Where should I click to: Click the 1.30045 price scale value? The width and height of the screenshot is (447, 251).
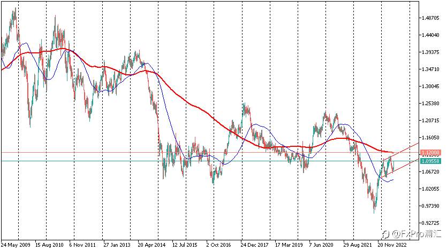[430, 86]
